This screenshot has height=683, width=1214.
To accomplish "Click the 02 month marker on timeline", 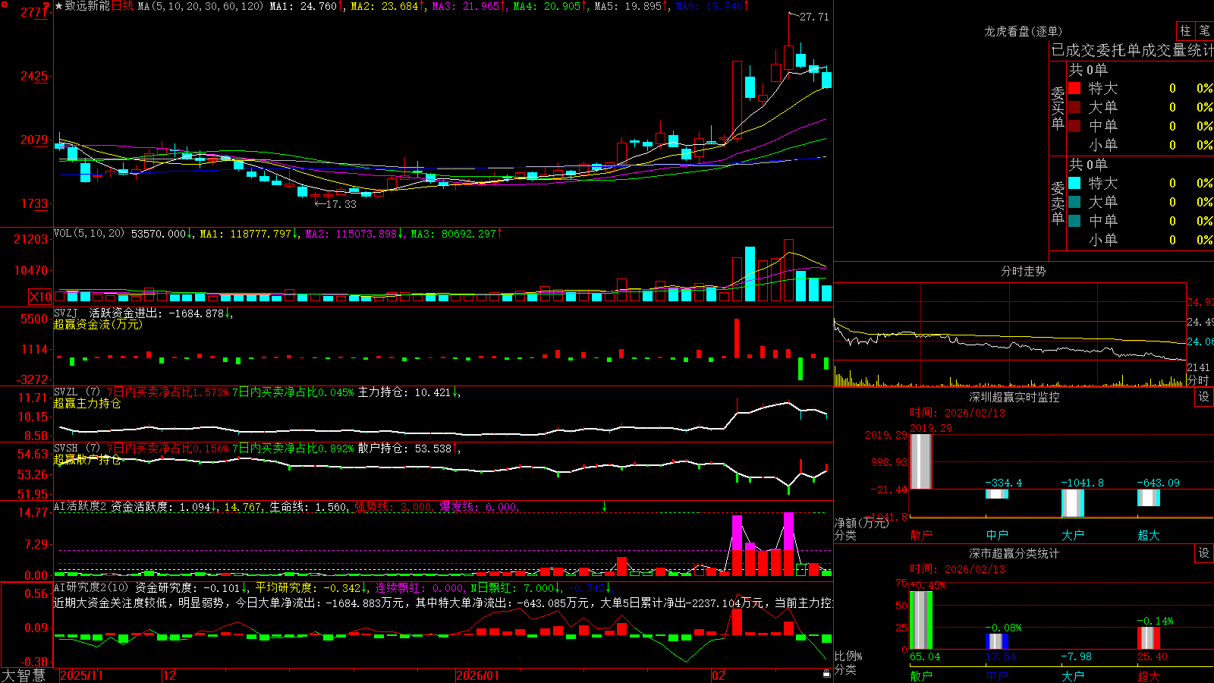I will (719, 675).
